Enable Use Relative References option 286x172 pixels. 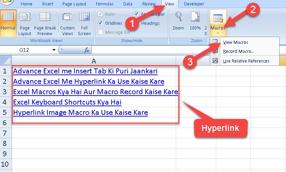pos(246,61)
